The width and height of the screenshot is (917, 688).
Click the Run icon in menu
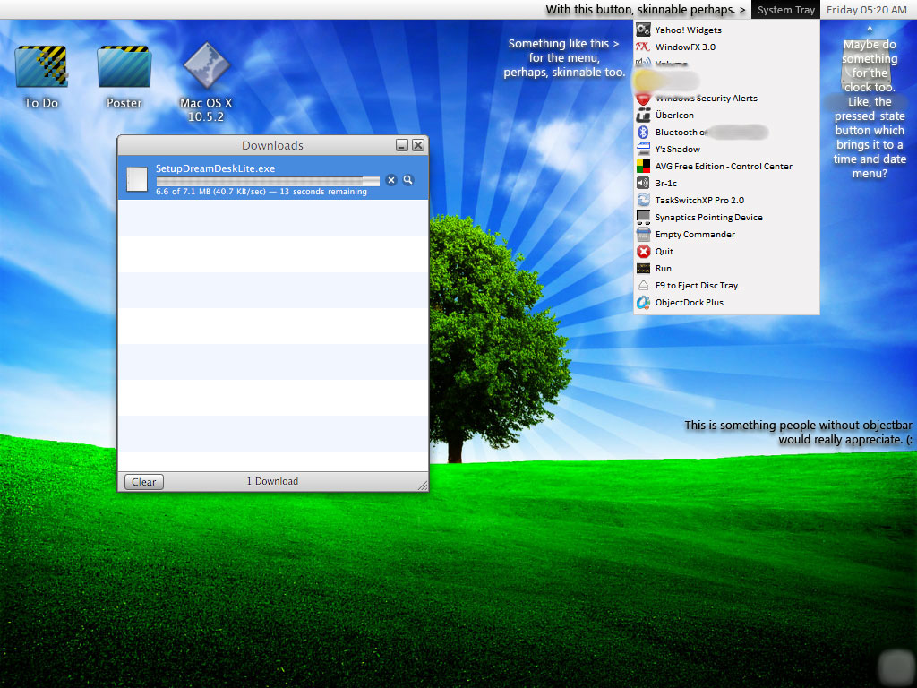tap(643, 268)
